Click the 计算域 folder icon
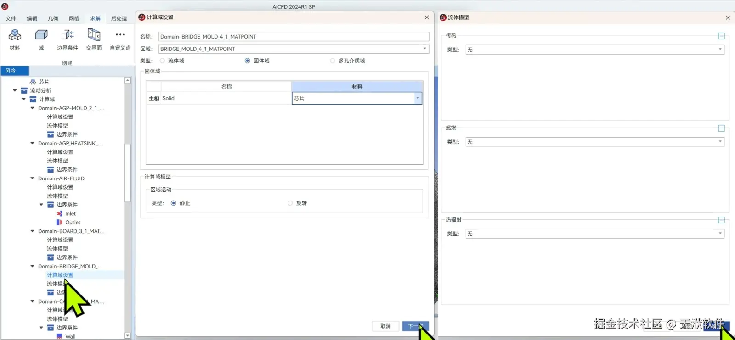Image resolution: width=735 pixels, height=340 pixels. [33, 99]
